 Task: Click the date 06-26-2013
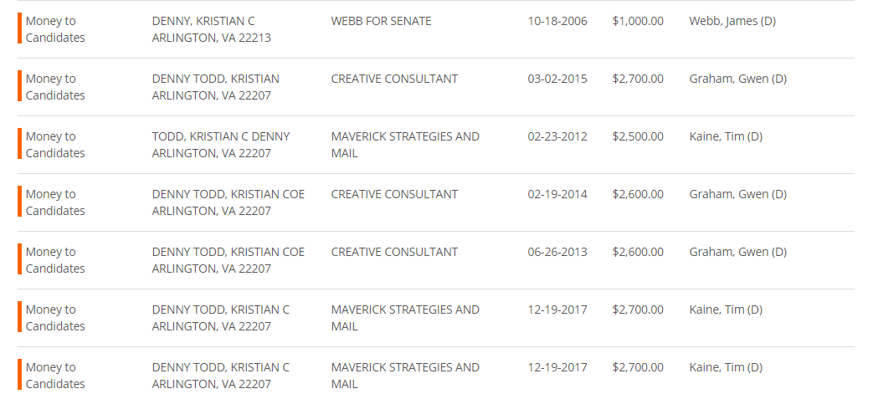point(557,252)
